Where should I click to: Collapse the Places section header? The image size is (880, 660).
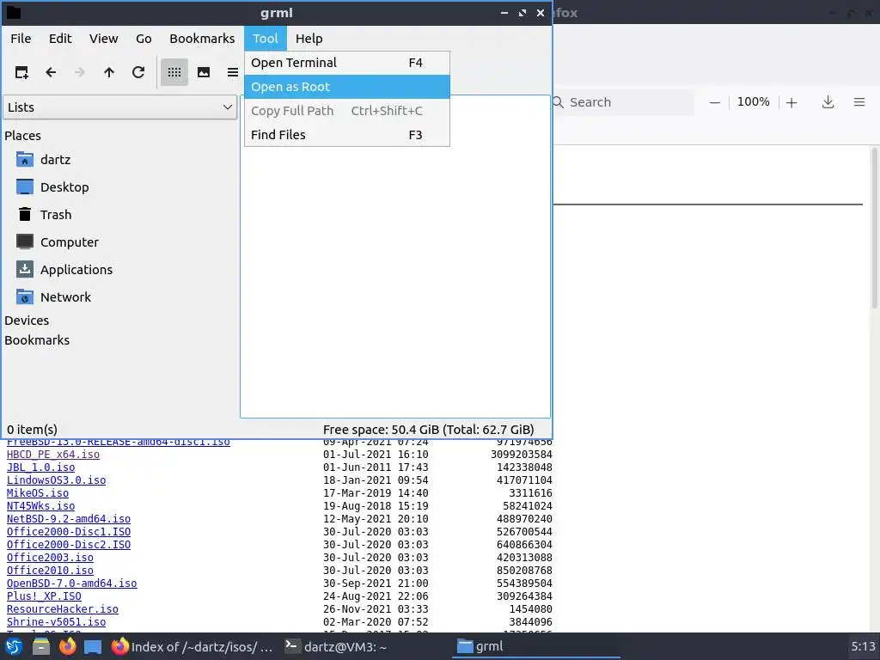23,136
